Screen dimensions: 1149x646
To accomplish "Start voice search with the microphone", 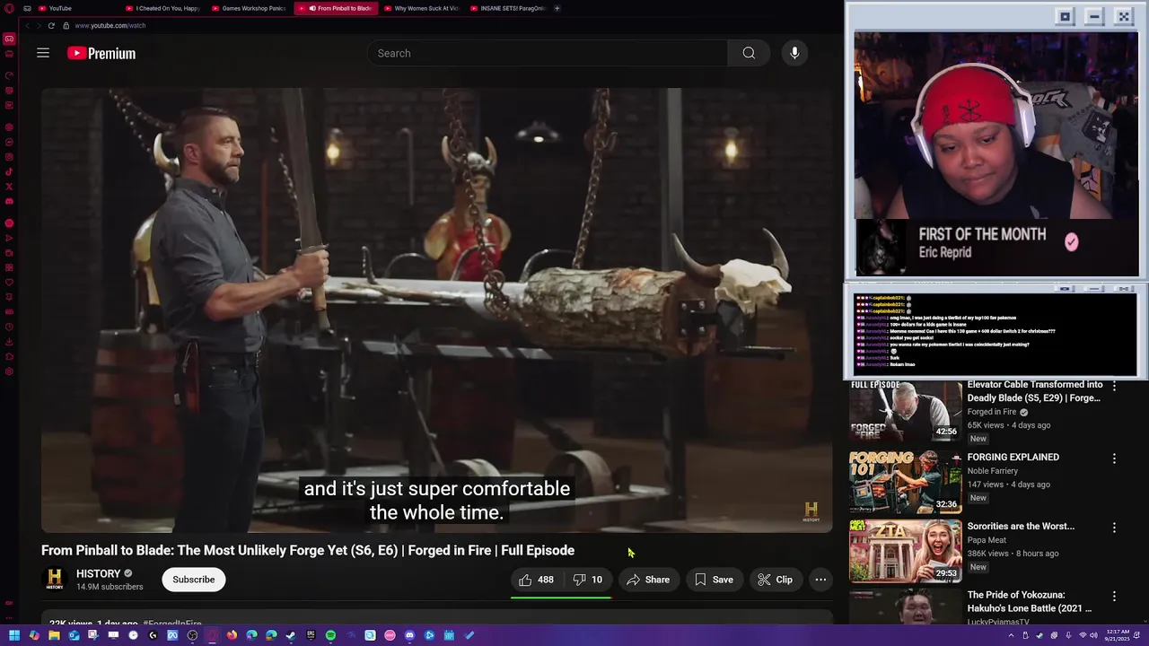I will [794, 53].
